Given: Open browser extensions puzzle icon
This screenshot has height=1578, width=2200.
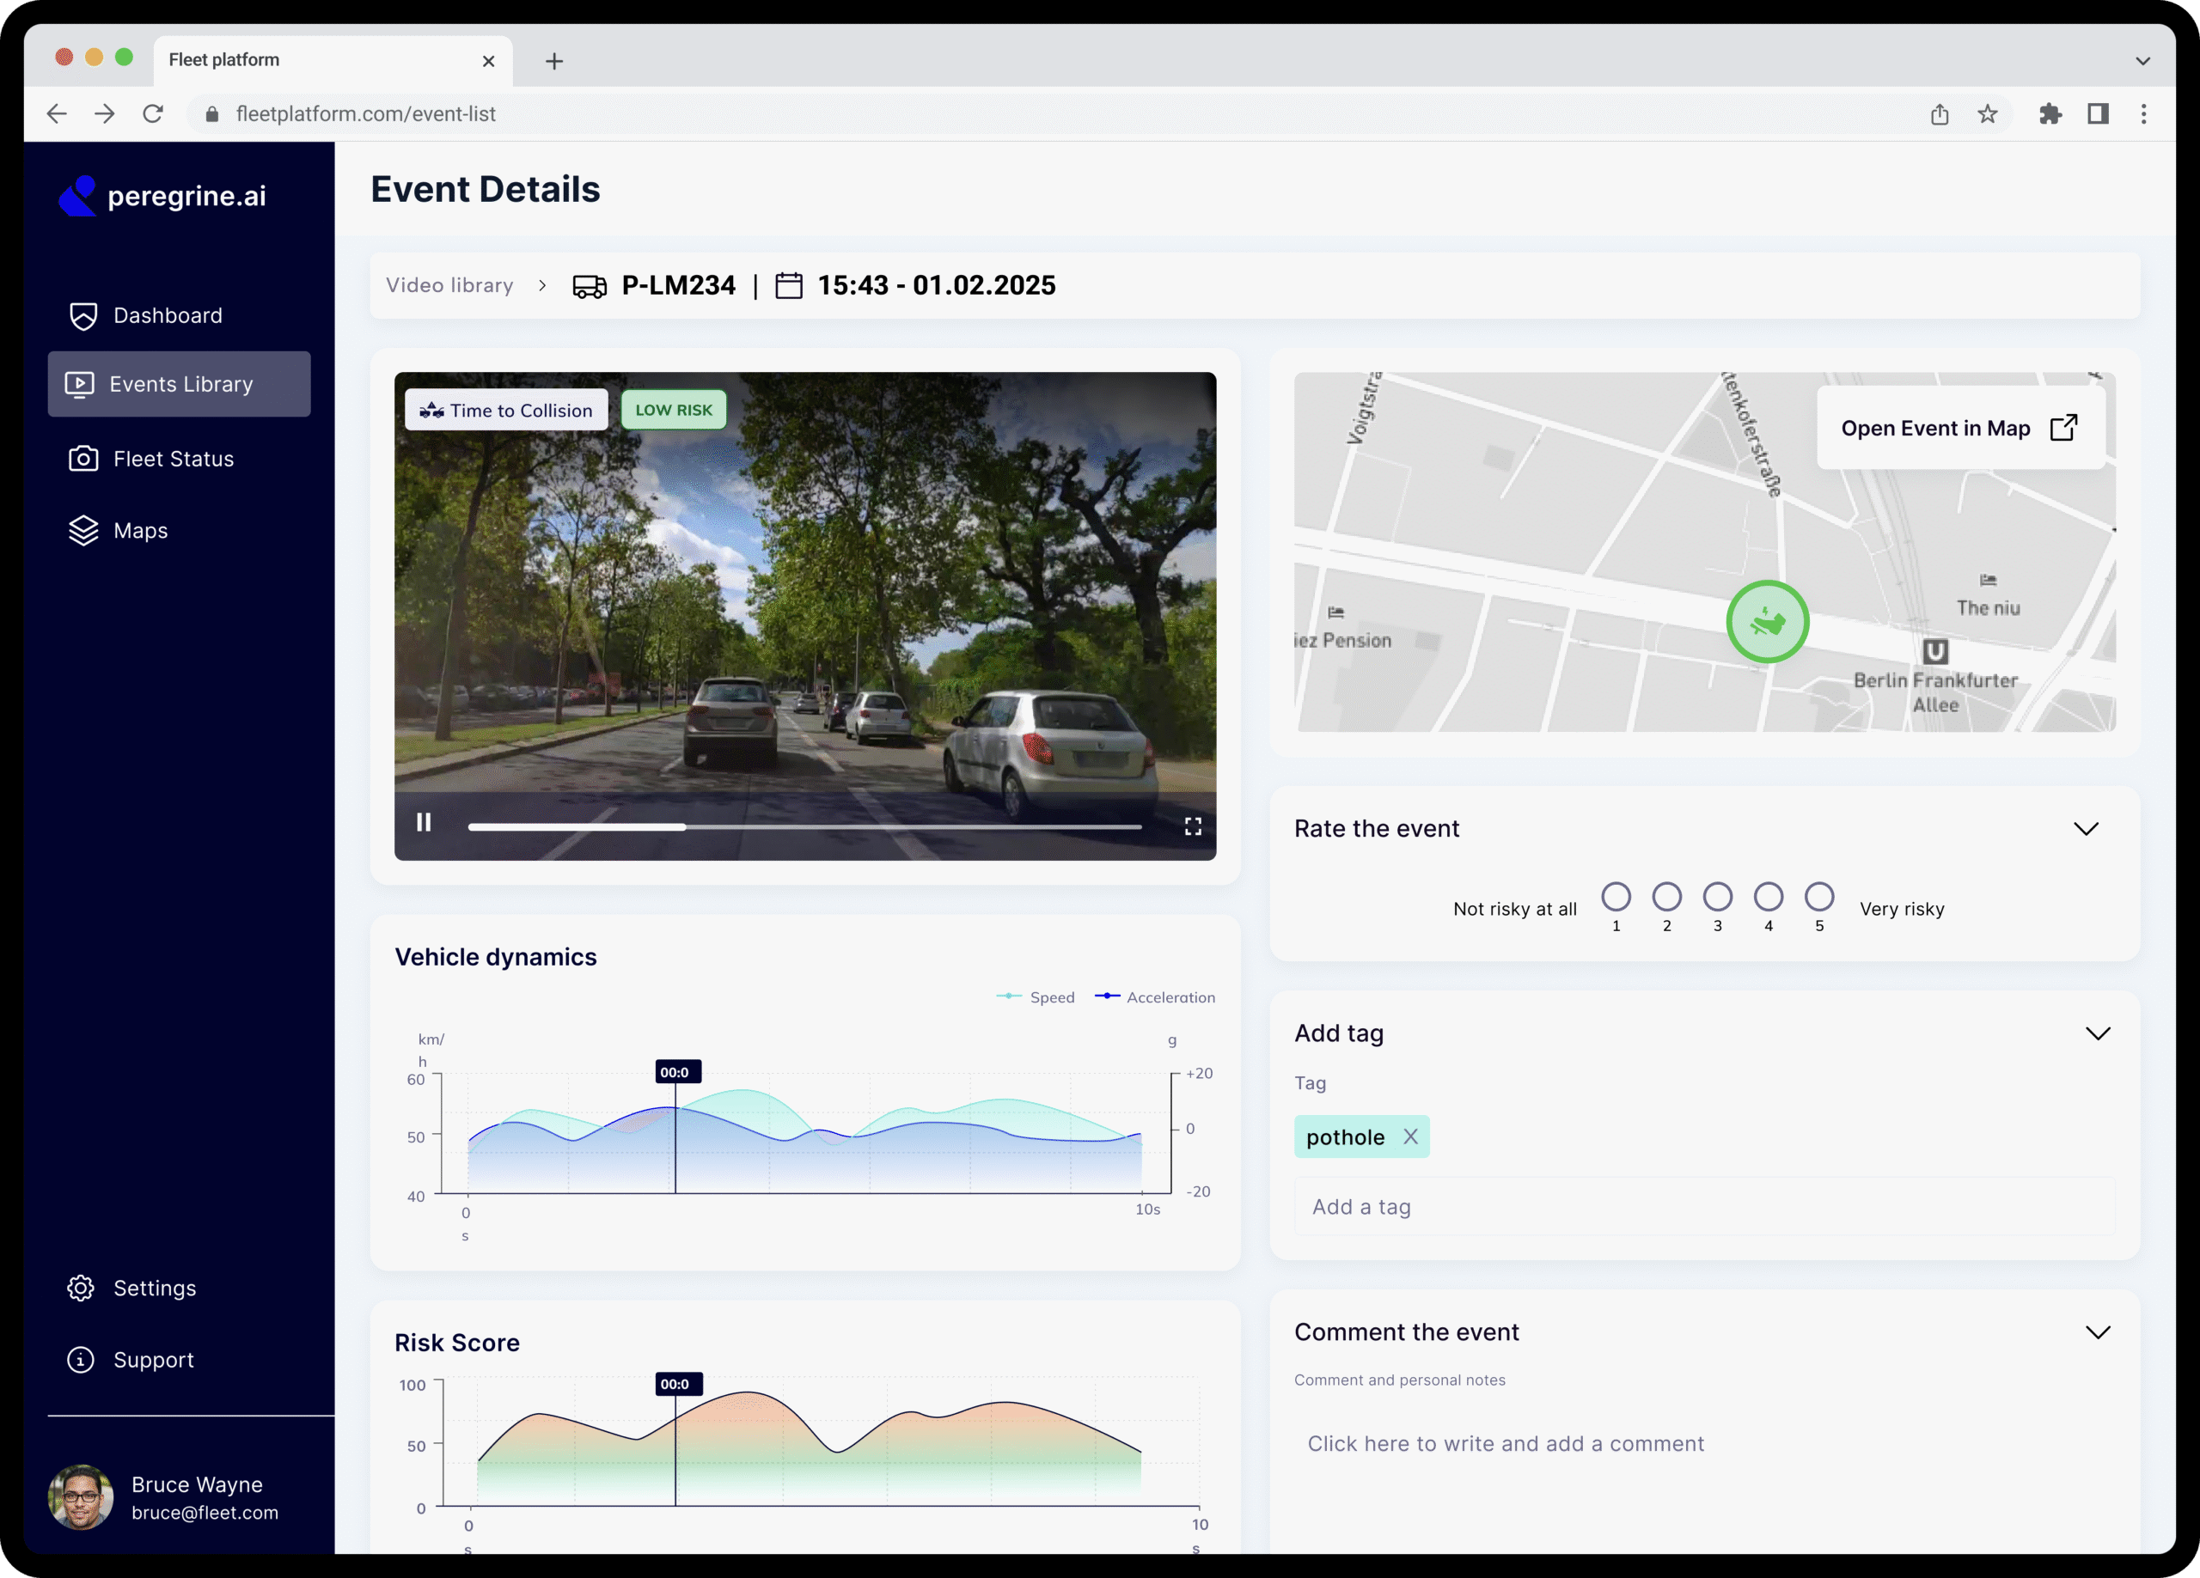Looking at the screenshot, I should point(2050,114).
